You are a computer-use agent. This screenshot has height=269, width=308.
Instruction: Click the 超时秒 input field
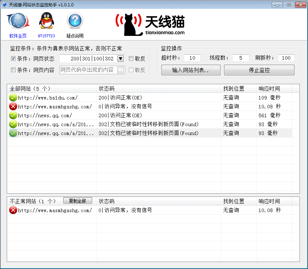(192, 58)
